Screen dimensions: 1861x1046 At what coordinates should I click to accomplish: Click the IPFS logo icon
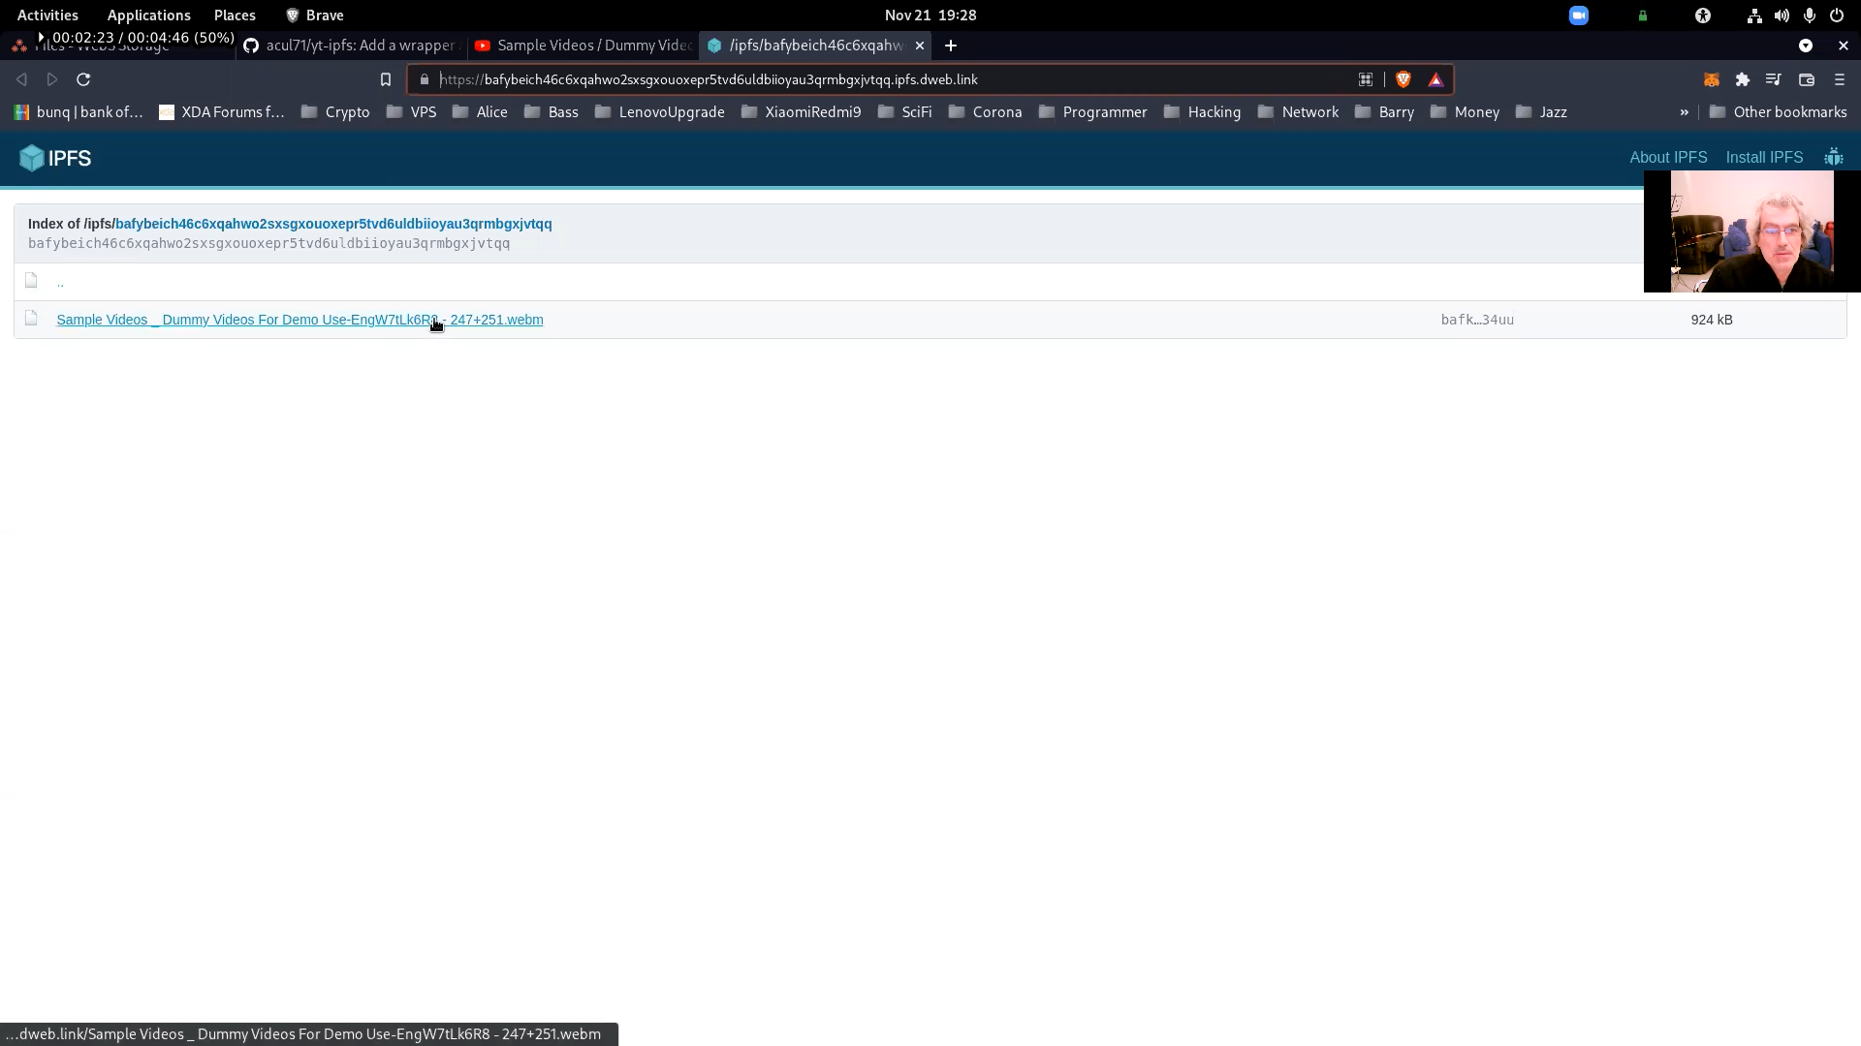tap(31, 157)
